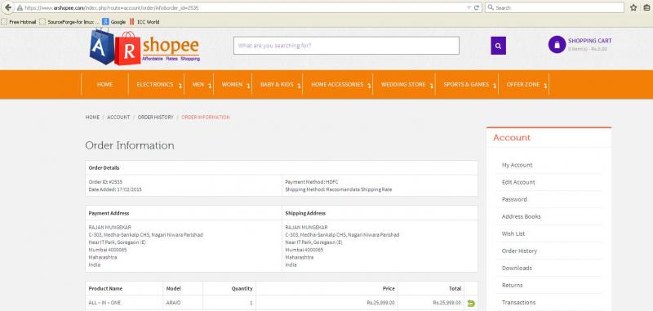Go back with the browser back arrow
The width and height of the screenshot is (653, 311).
point(7,7)
